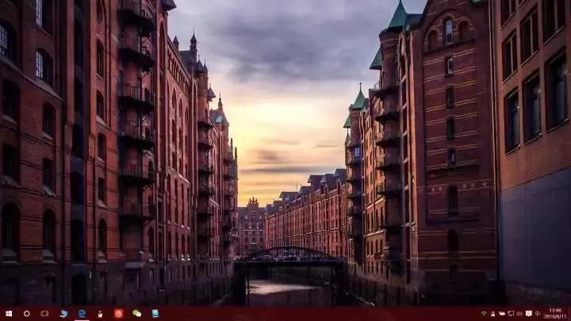The image size is (571, 321).
Task: Open the taskbar clock and date
Action: [555, 313]
